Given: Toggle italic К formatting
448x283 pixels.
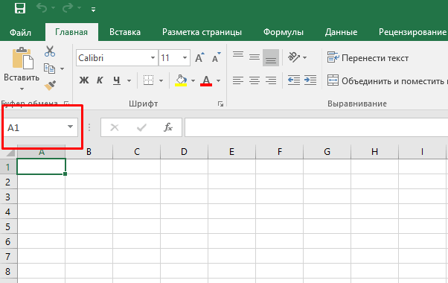Looking at the screenshot, I should click(100, 80).
